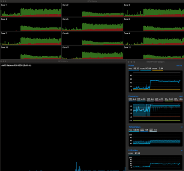Click the Core 7 usage graph
The height and width of the screenshot is (171, 184).
pos(31,38)
